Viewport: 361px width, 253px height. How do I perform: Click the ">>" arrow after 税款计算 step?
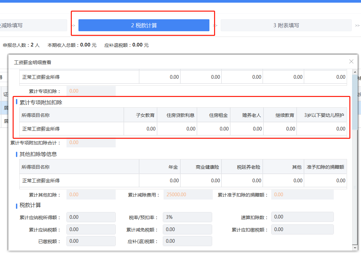coord(215,25)
